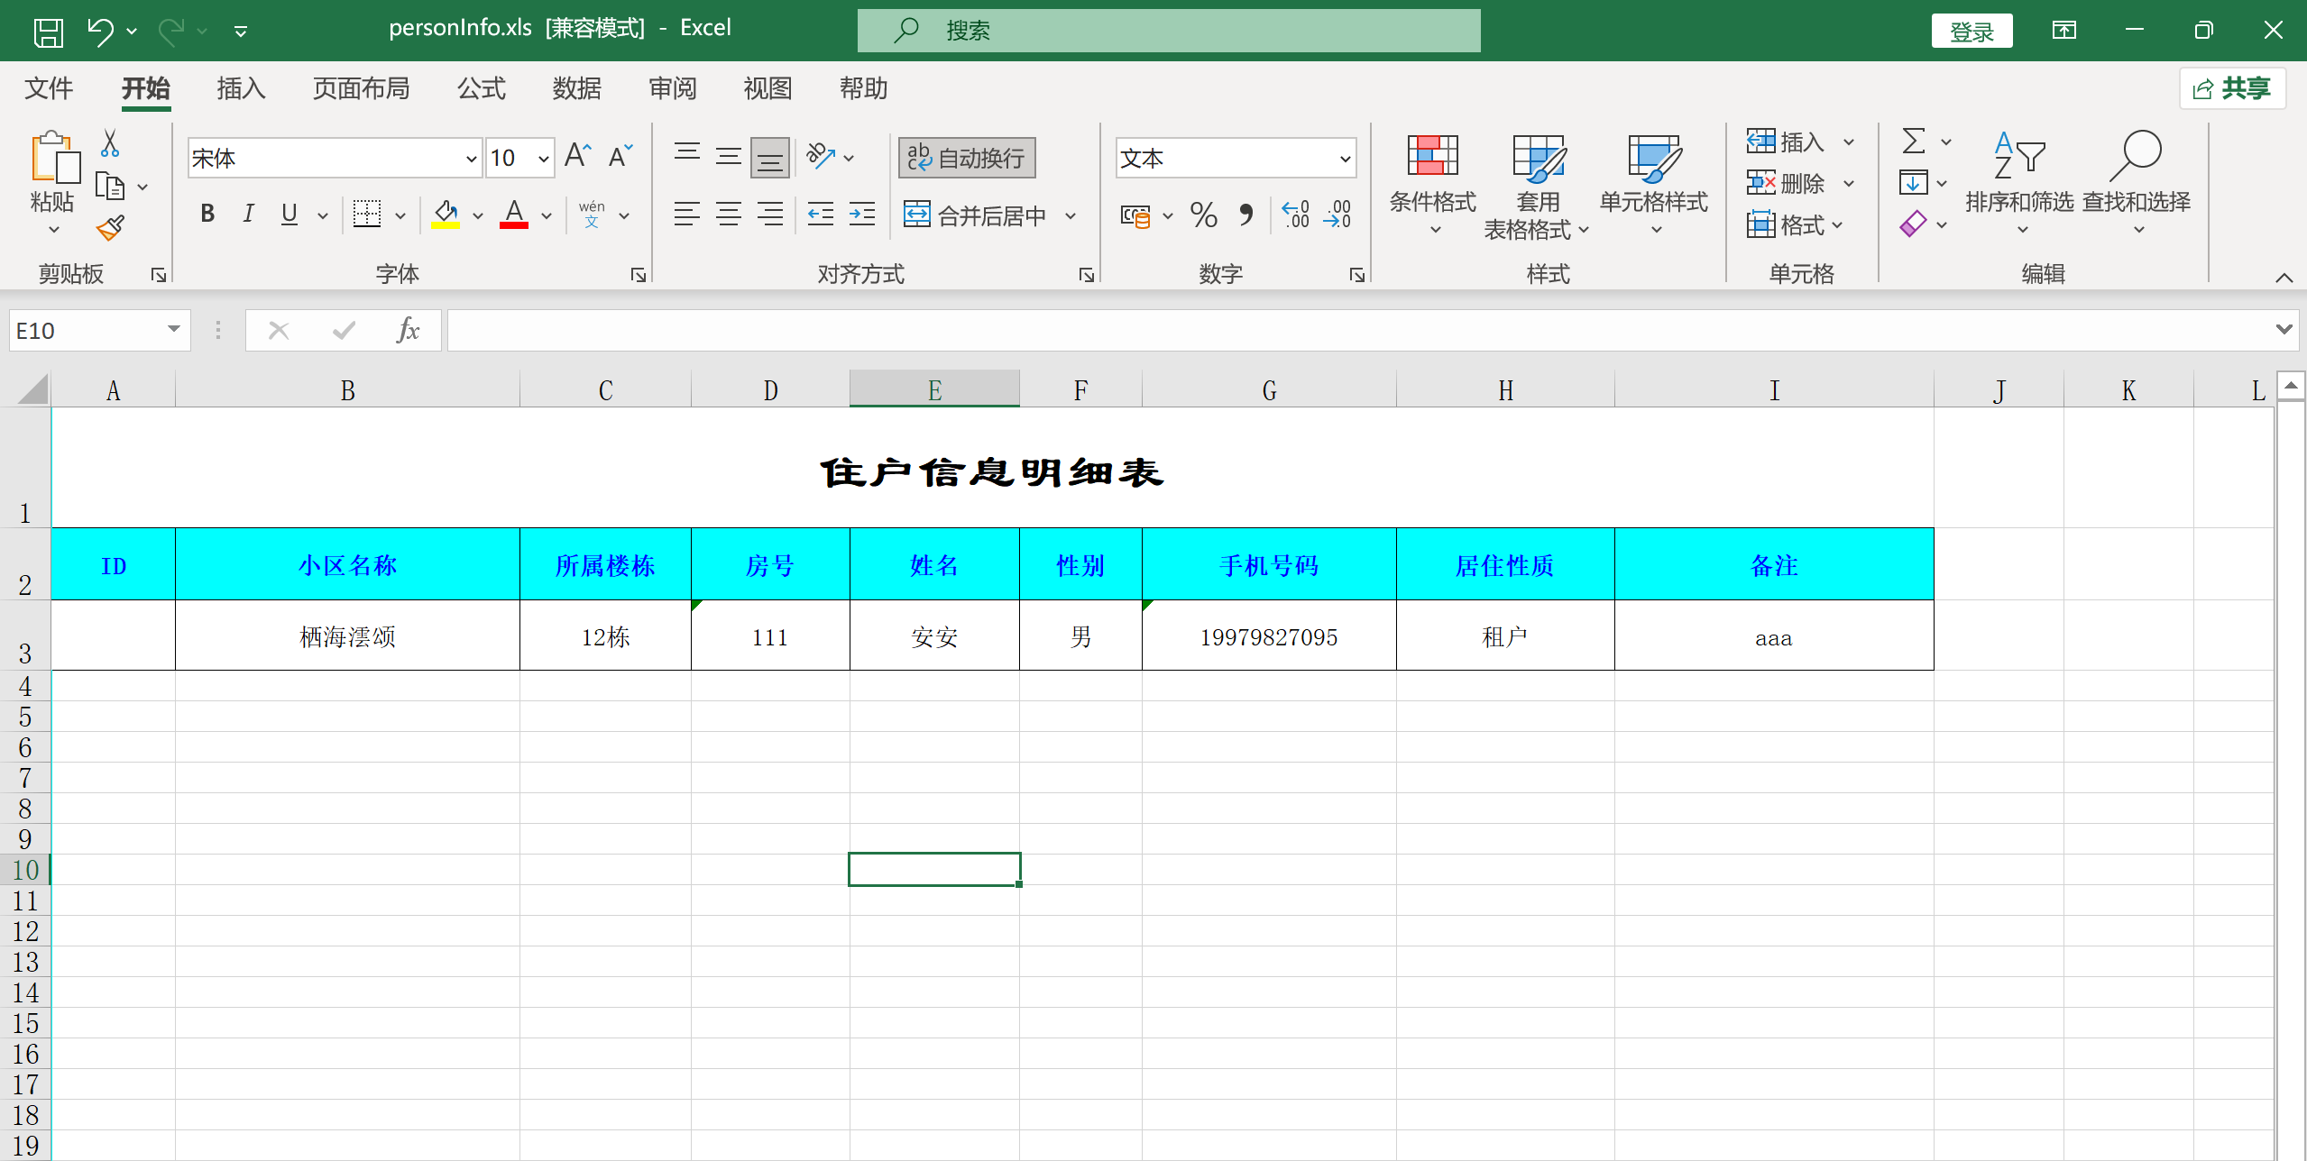The height and width of the screenshot is (1161, 2307).
Task: Click the Increase Font Size icon
Action: coord(577,157)
